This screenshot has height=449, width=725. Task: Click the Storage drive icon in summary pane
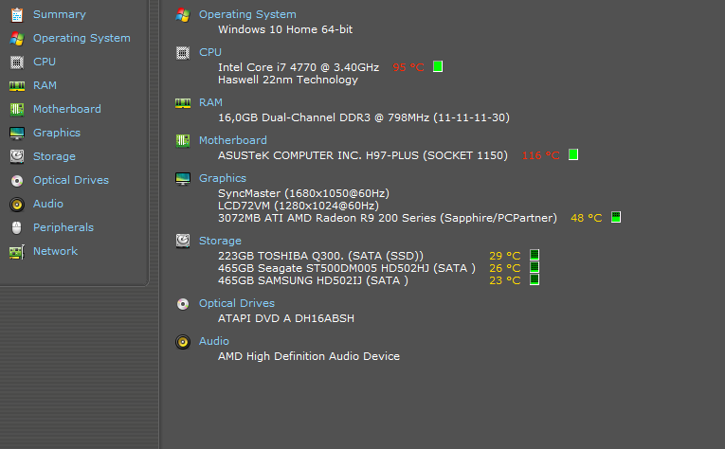pyautogui.click(x=183, y=241)
